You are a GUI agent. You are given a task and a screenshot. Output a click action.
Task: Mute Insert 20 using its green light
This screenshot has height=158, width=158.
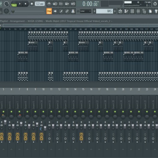click(123, 112)
